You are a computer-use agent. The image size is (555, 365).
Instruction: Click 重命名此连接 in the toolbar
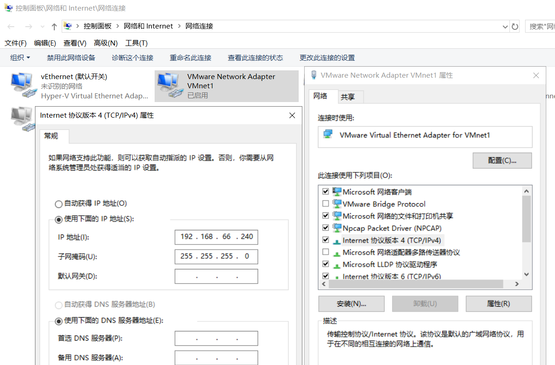(191, 58)
